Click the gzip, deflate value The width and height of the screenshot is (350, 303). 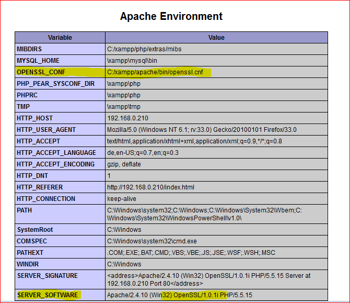click(x=124, y=164)
